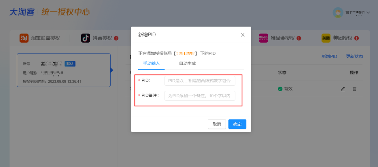Switch to the 自动生成 tab
Image resolution: width=378 pixels, height=167 pixels.
click(187, 63)
